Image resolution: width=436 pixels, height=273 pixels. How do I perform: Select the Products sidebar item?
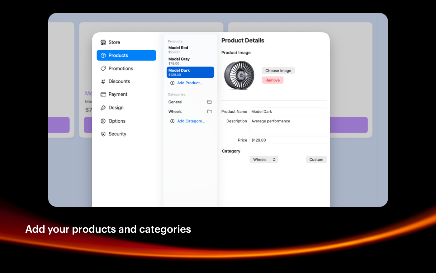[x=126, y=55]
